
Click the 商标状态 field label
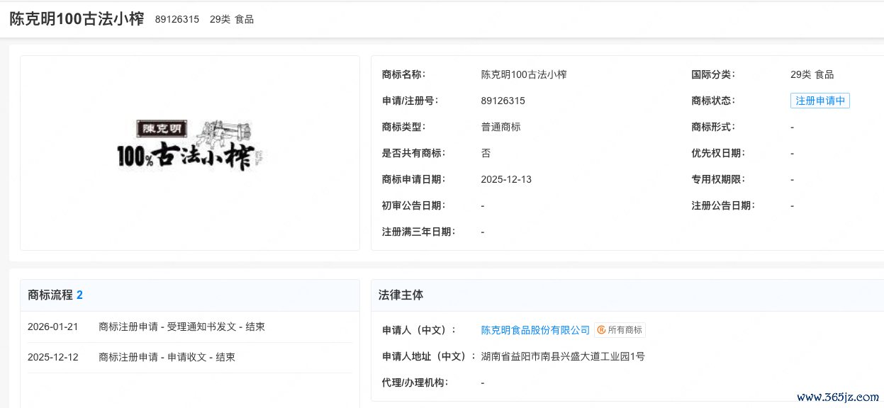tap(713, 101)
